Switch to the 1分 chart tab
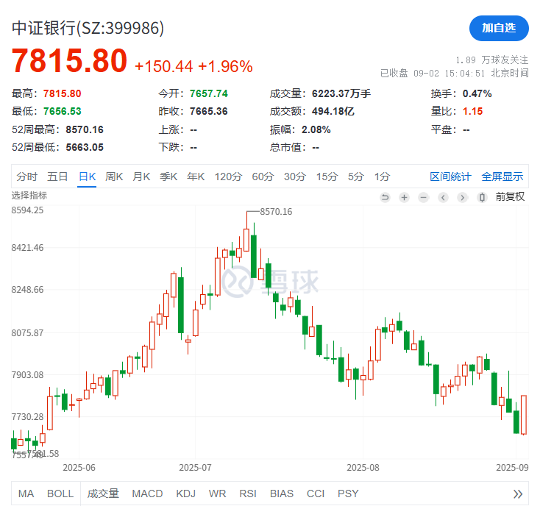540x506 pixels. click(x=382, y=177)
